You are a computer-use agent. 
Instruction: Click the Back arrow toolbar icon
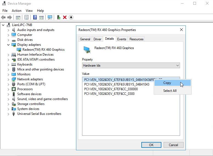3,17
